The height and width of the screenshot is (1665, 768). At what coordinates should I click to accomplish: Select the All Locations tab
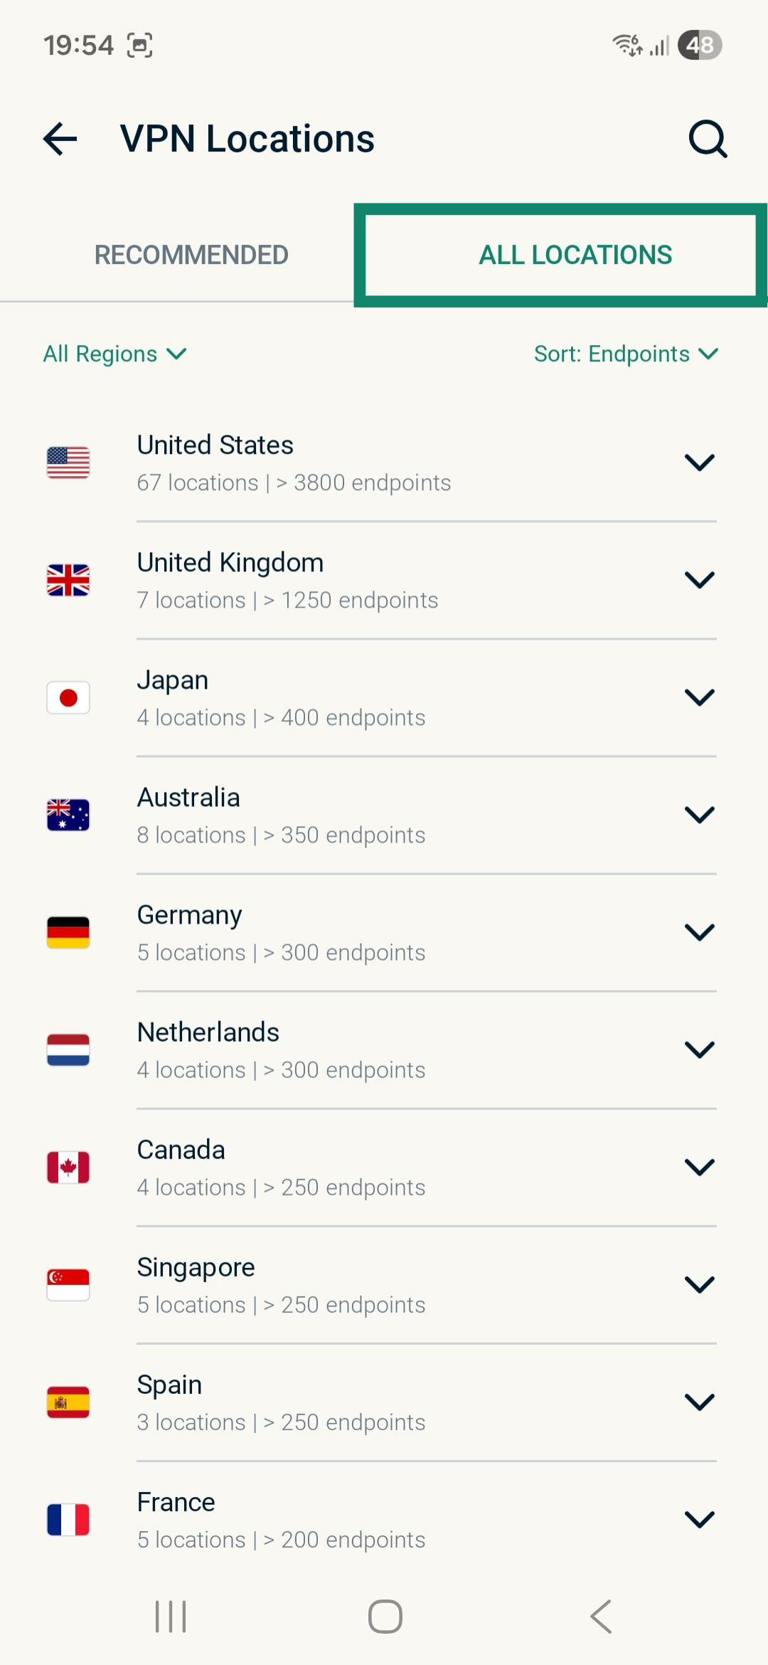pos(575,255)
